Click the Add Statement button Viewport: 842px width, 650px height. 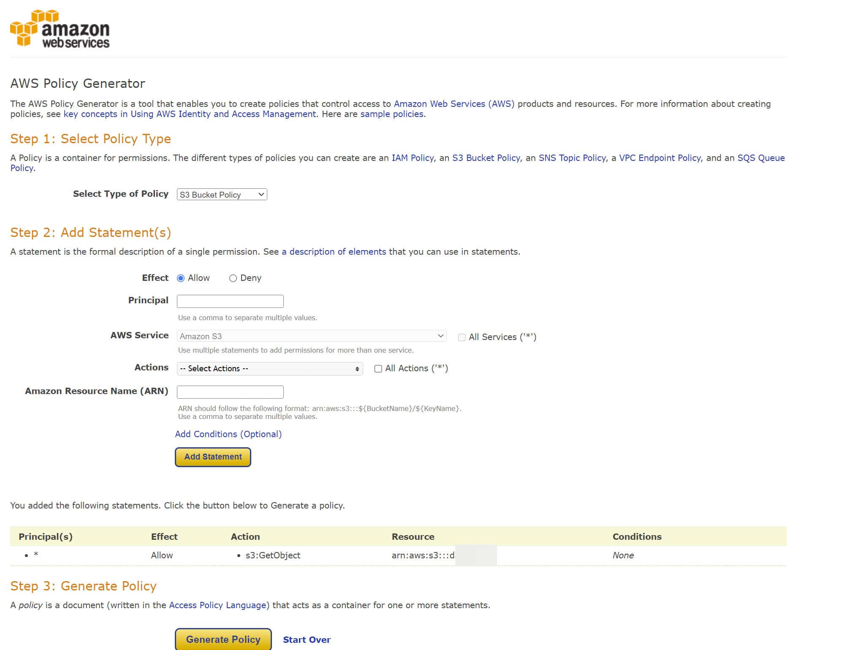pyautogui.click(x=212, y=457)
